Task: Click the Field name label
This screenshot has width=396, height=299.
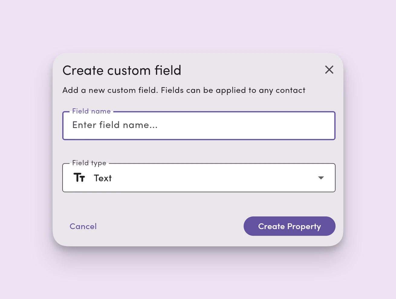Action: click(91, 111)
